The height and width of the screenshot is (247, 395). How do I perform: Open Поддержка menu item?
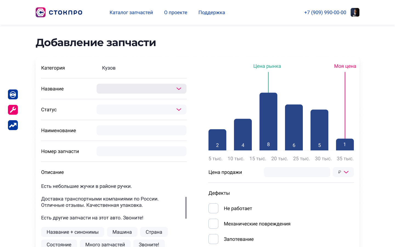tap(211, 12)
